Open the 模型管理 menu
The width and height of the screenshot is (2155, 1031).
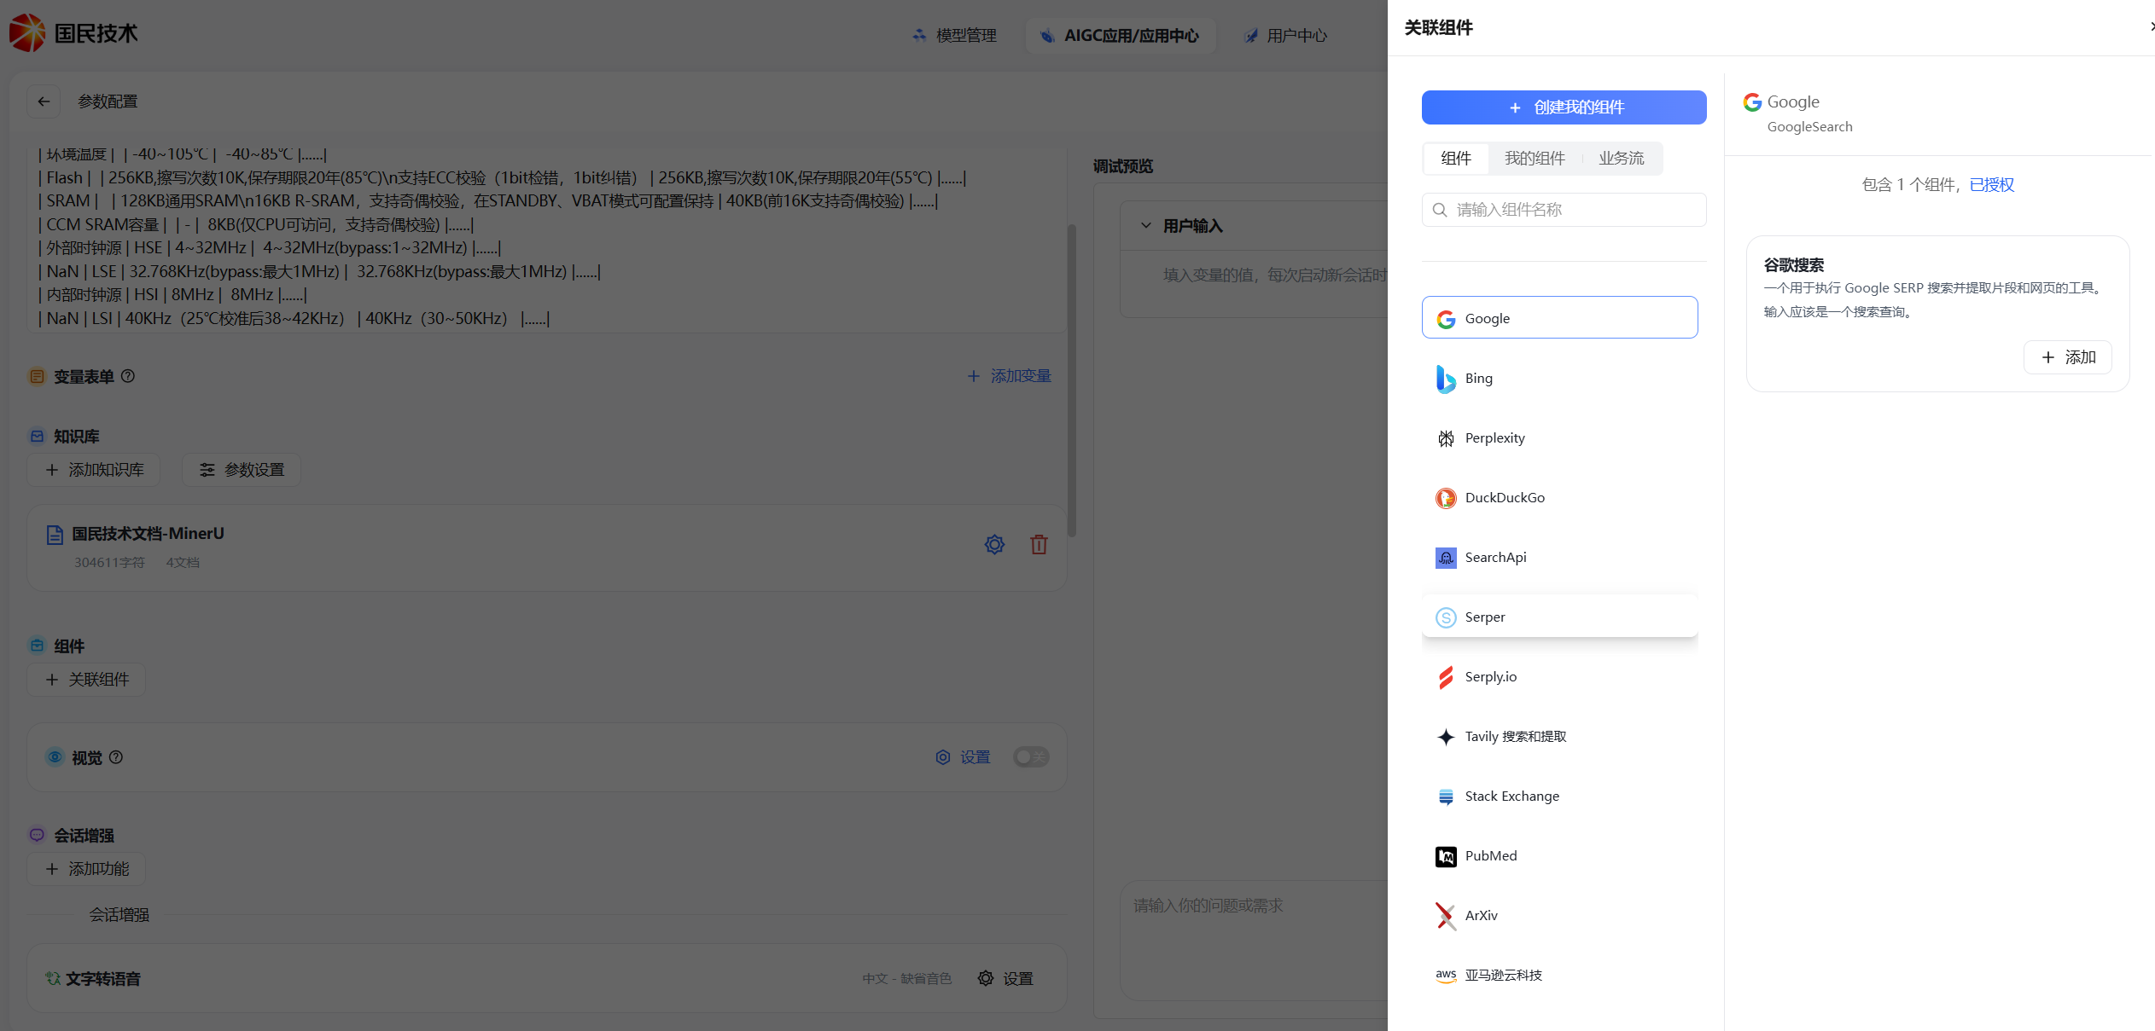coord(954,36)
